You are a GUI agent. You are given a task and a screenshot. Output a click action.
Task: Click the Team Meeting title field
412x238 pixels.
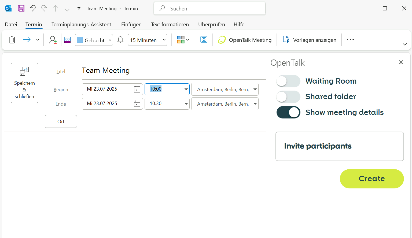174,70
